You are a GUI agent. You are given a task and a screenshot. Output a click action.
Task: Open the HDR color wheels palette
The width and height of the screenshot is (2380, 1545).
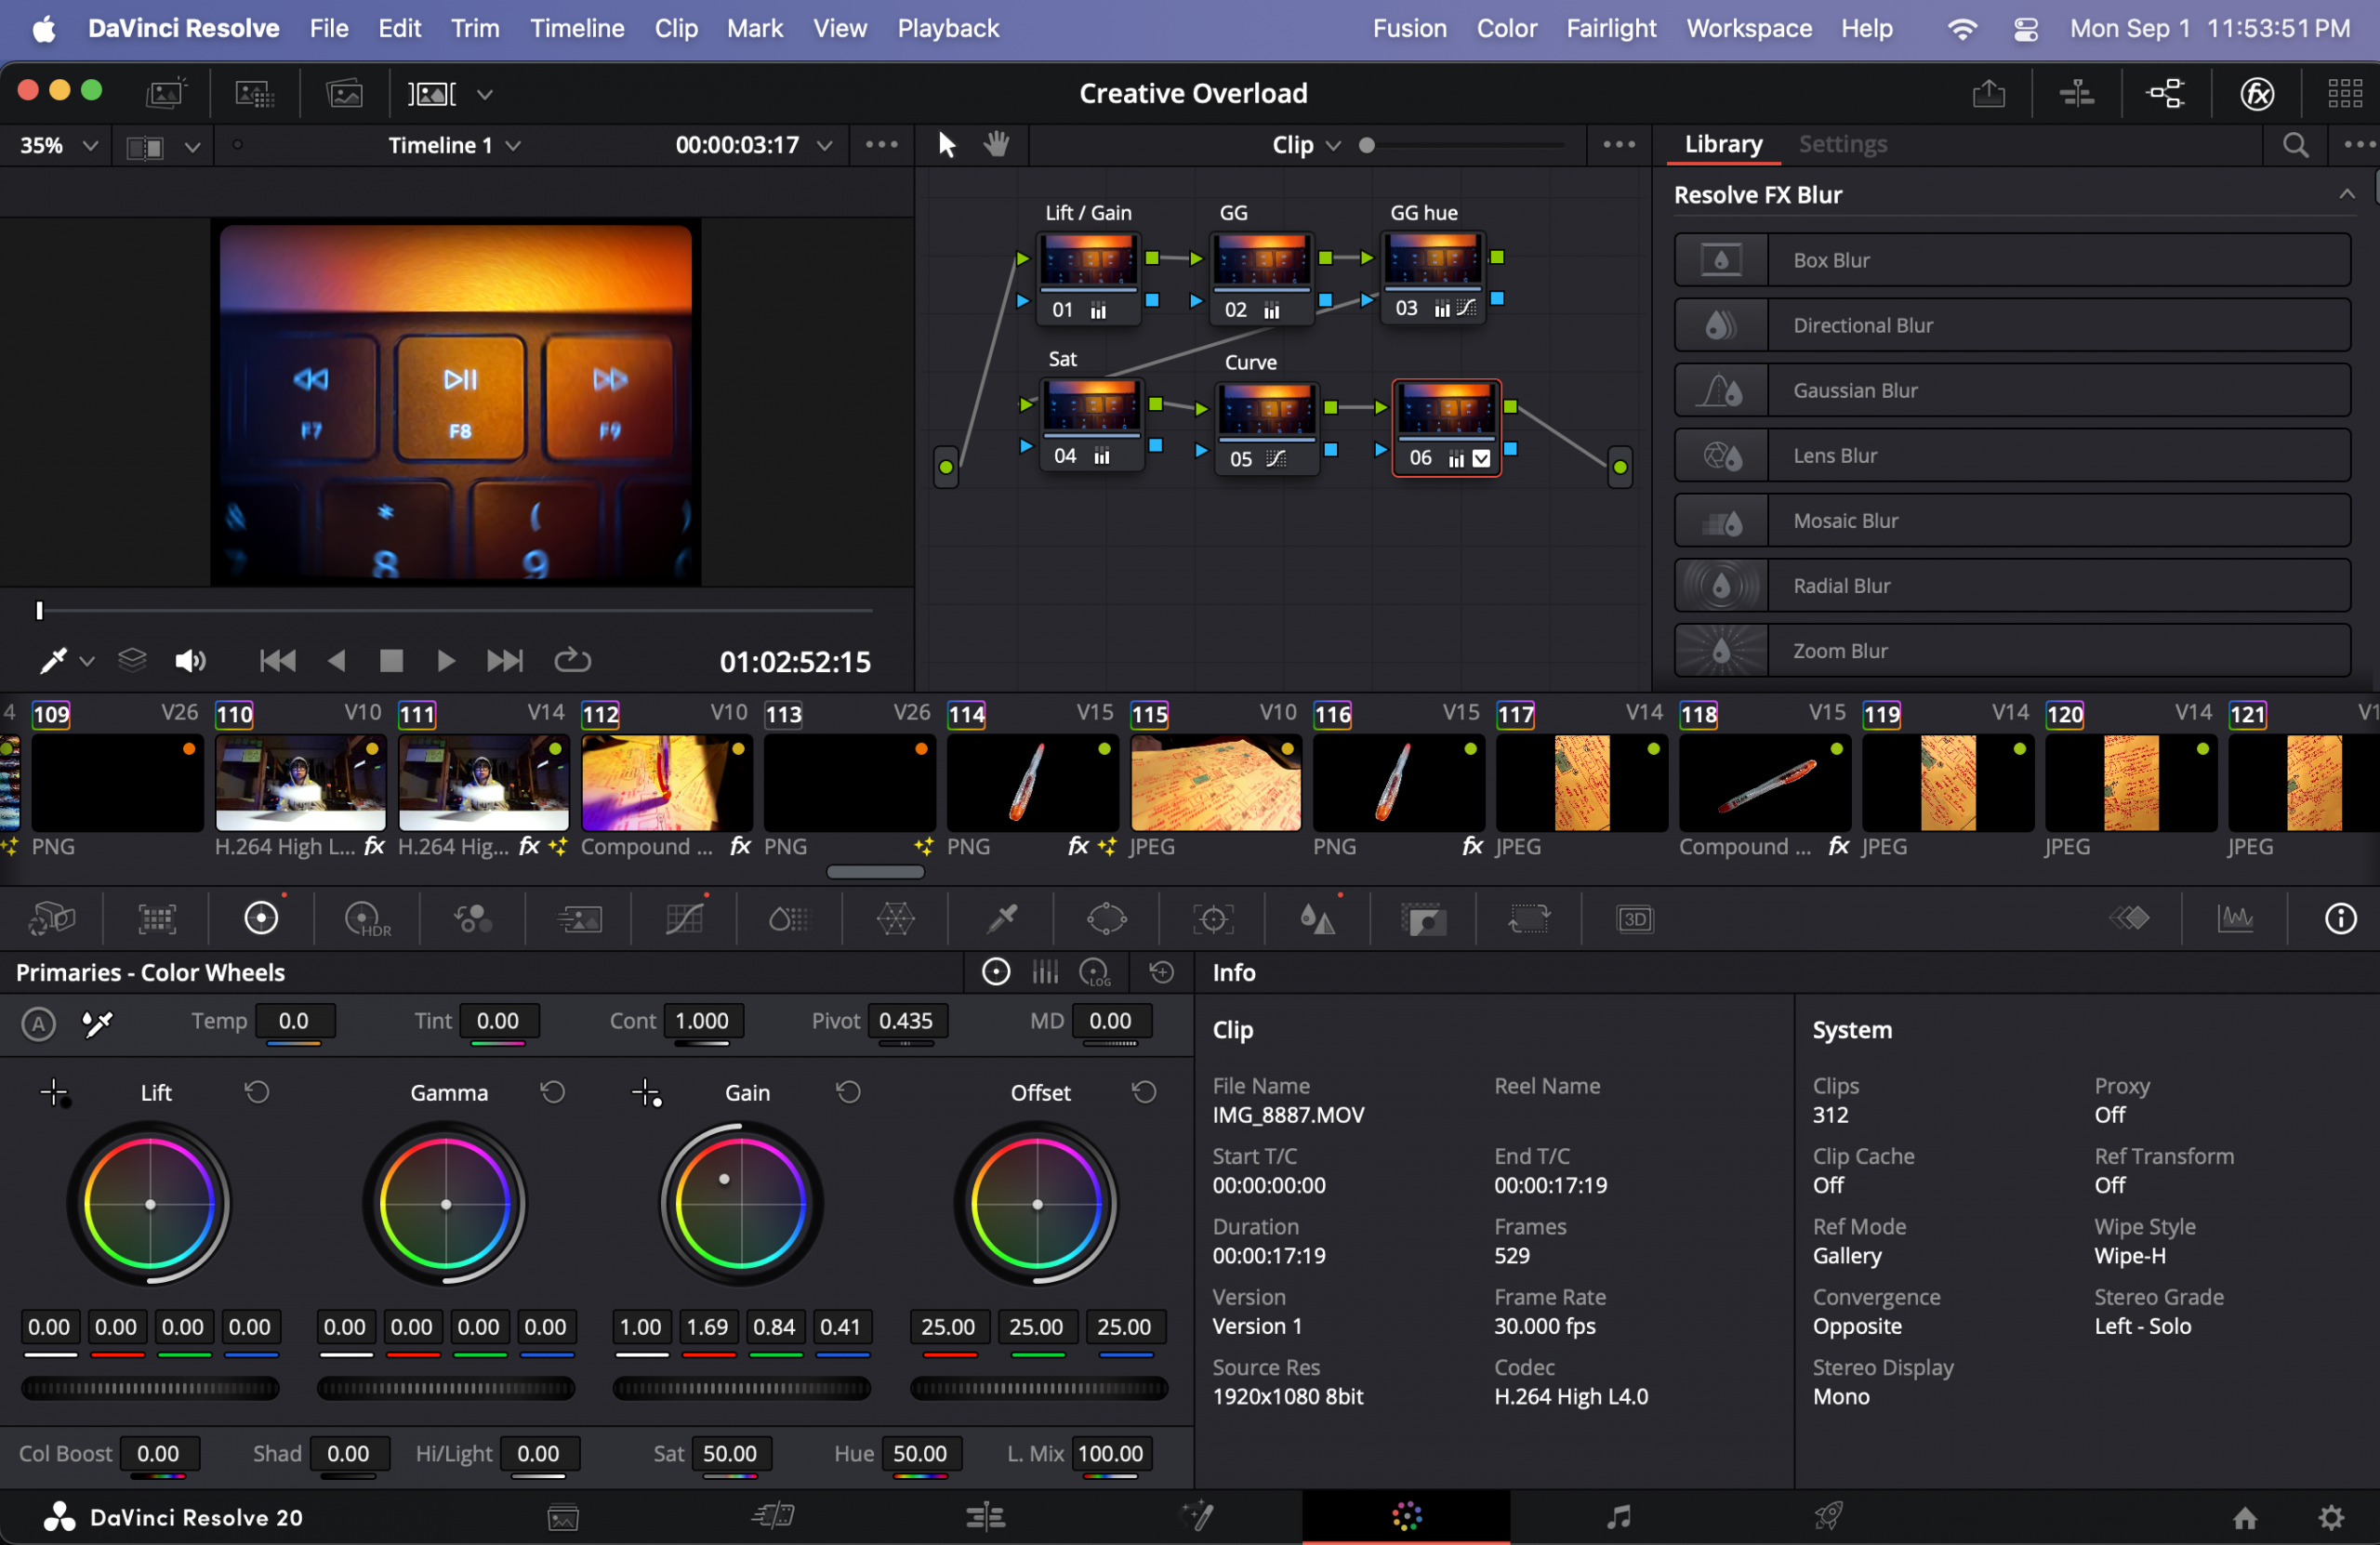(x=366, y=918)
